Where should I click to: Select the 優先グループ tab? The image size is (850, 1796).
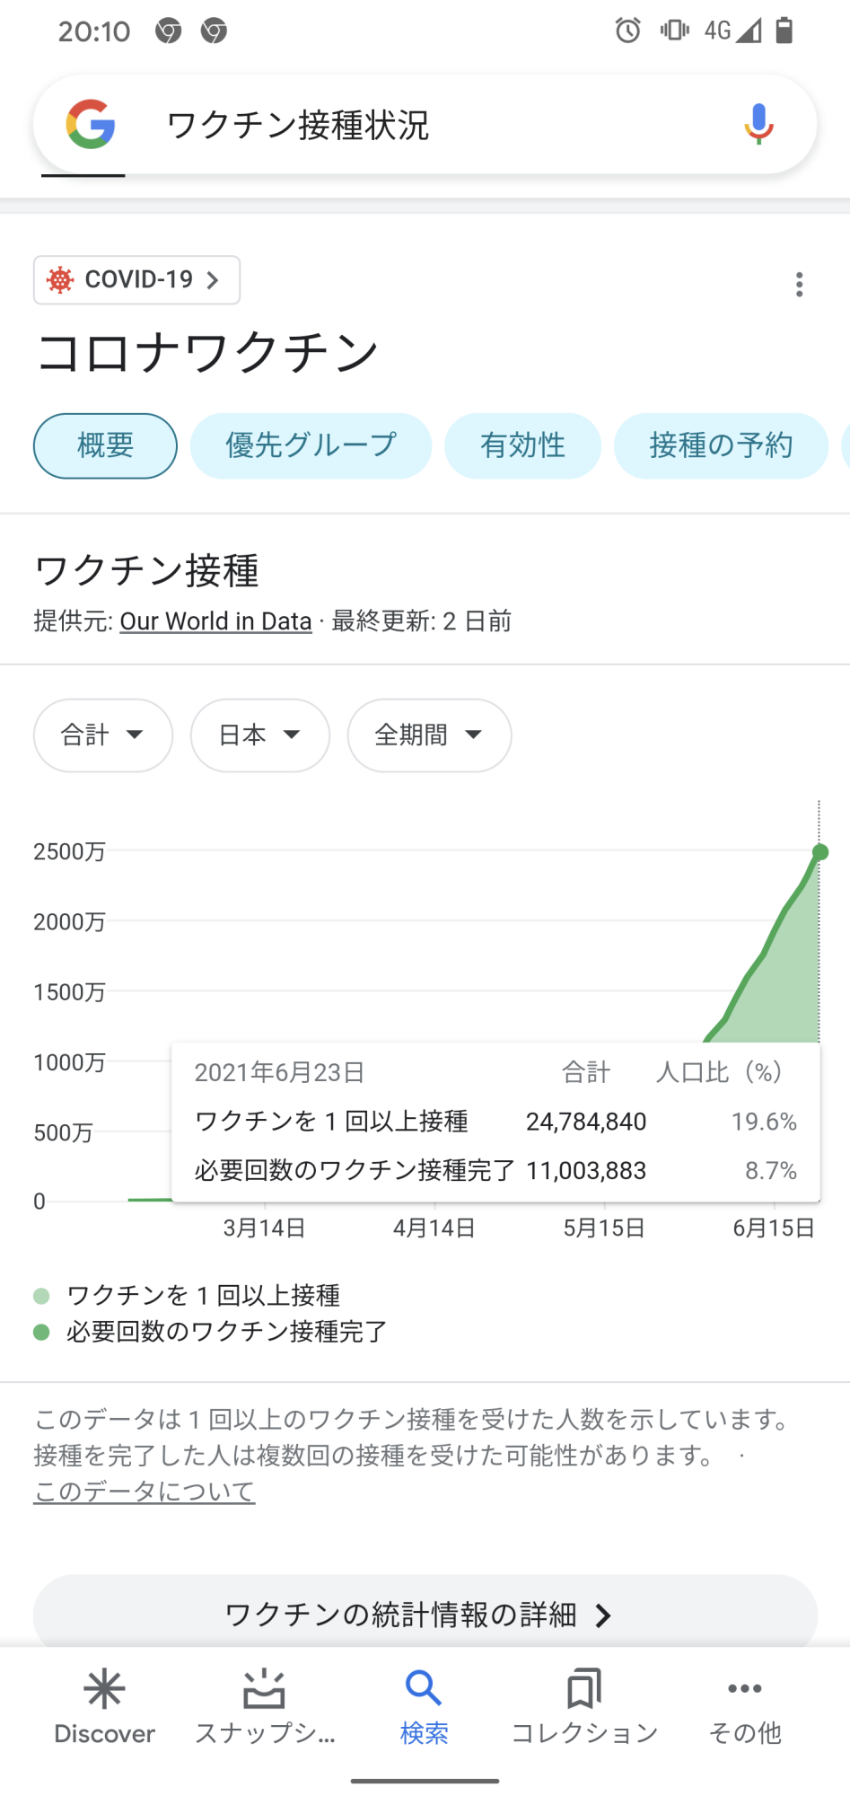[311, 445]
